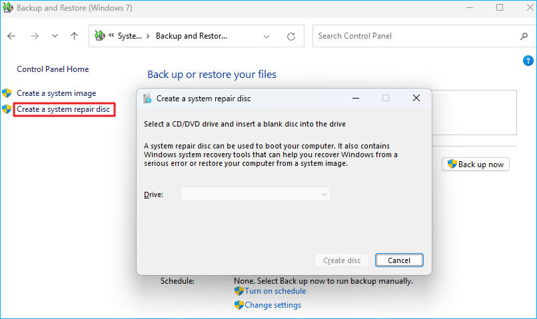Viewport: 537px width, 319px height.
Task: Click the repair disc dialog title icon
Action: pyautogui.click(x=147, y=99)
